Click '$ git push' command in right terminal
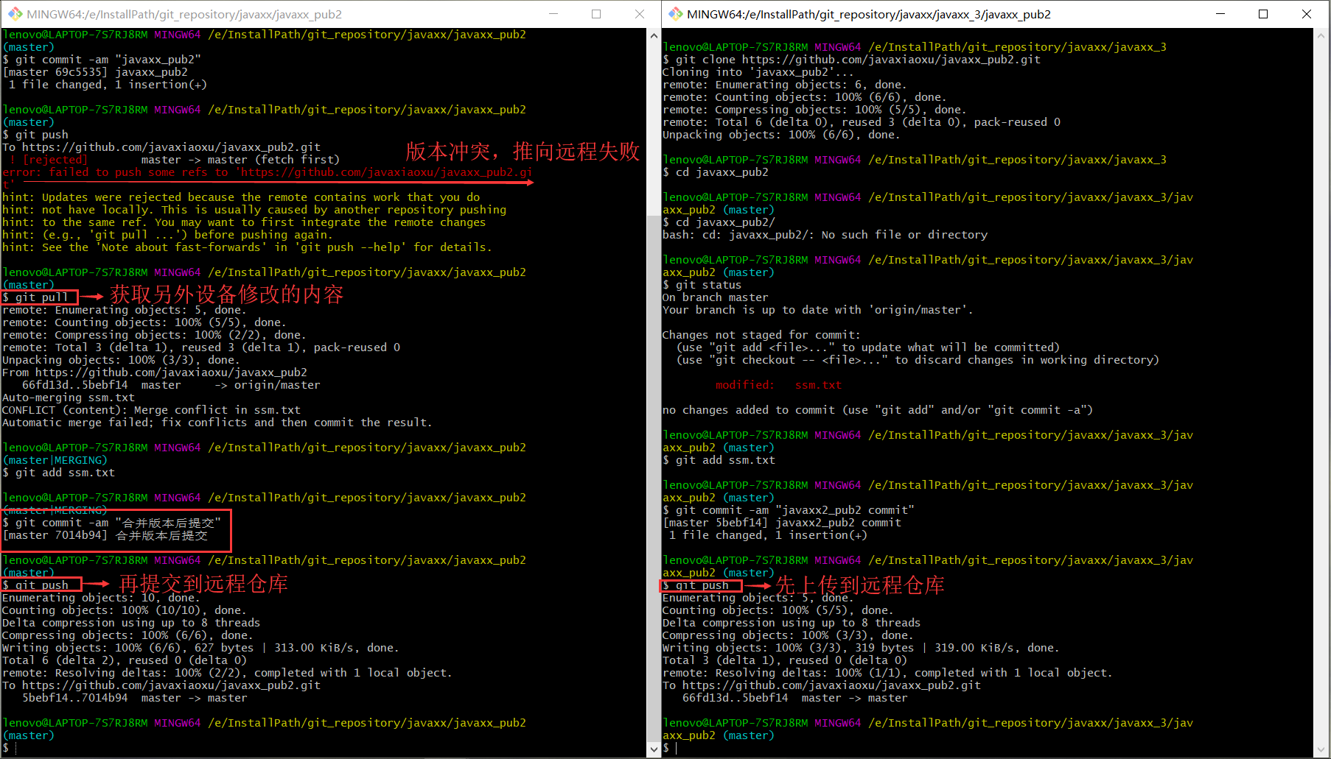Image resolution: width=1331 pixels, height=759 pixels. 696,585
